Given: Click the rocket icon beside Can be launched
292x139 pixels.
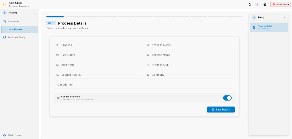Looking at the screenshot, I should click(x=58, y=98).
